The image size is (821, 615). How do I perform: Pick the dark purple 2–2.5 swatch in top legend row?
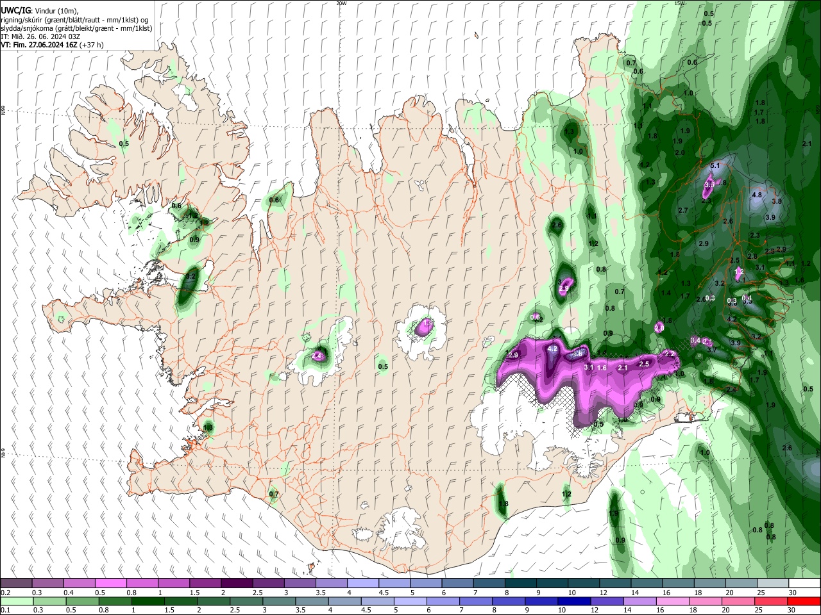click(x=237, y=584)
